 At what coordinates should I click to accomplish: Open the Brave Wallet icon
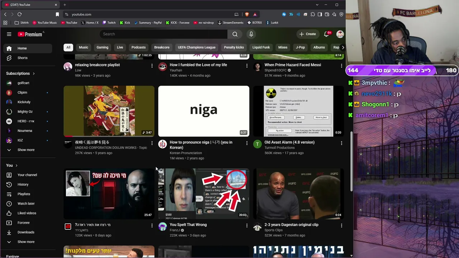327,14
